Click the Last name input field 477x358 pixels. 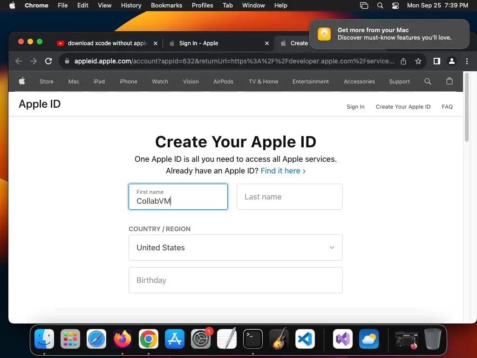tap(290, 197)
